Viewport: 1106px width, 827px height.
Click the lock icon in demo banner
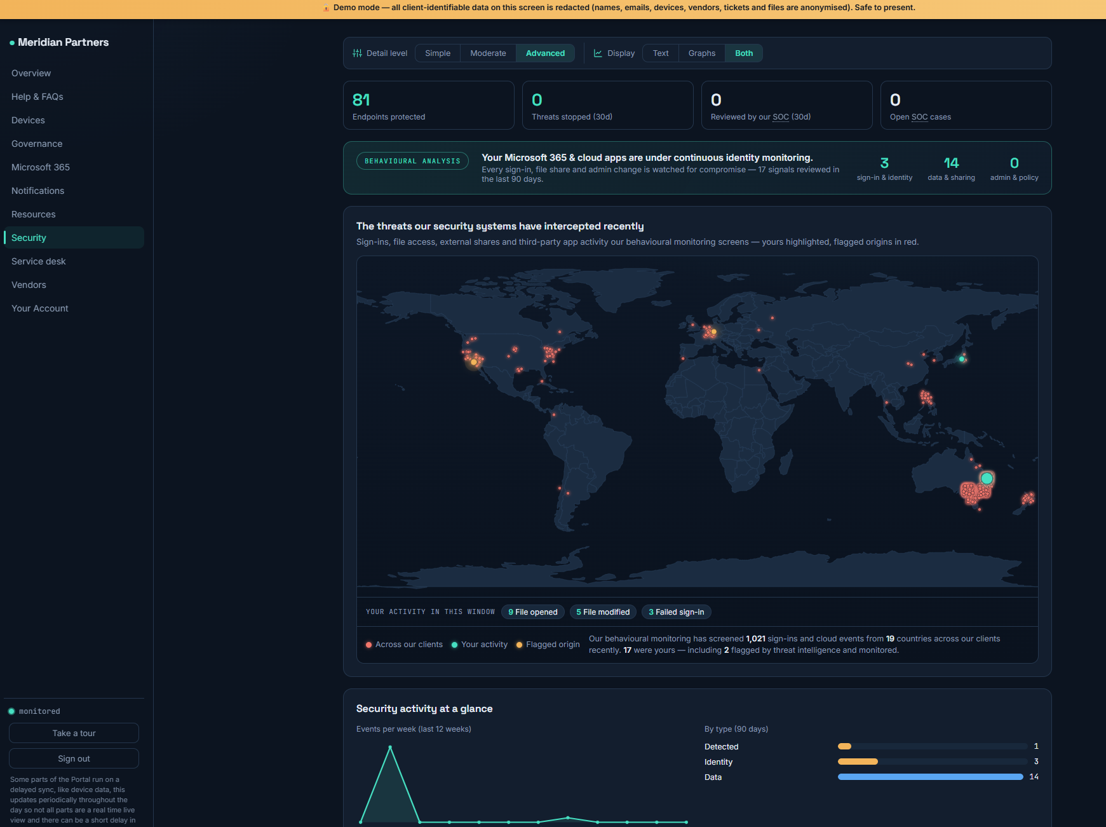(327, 8)
